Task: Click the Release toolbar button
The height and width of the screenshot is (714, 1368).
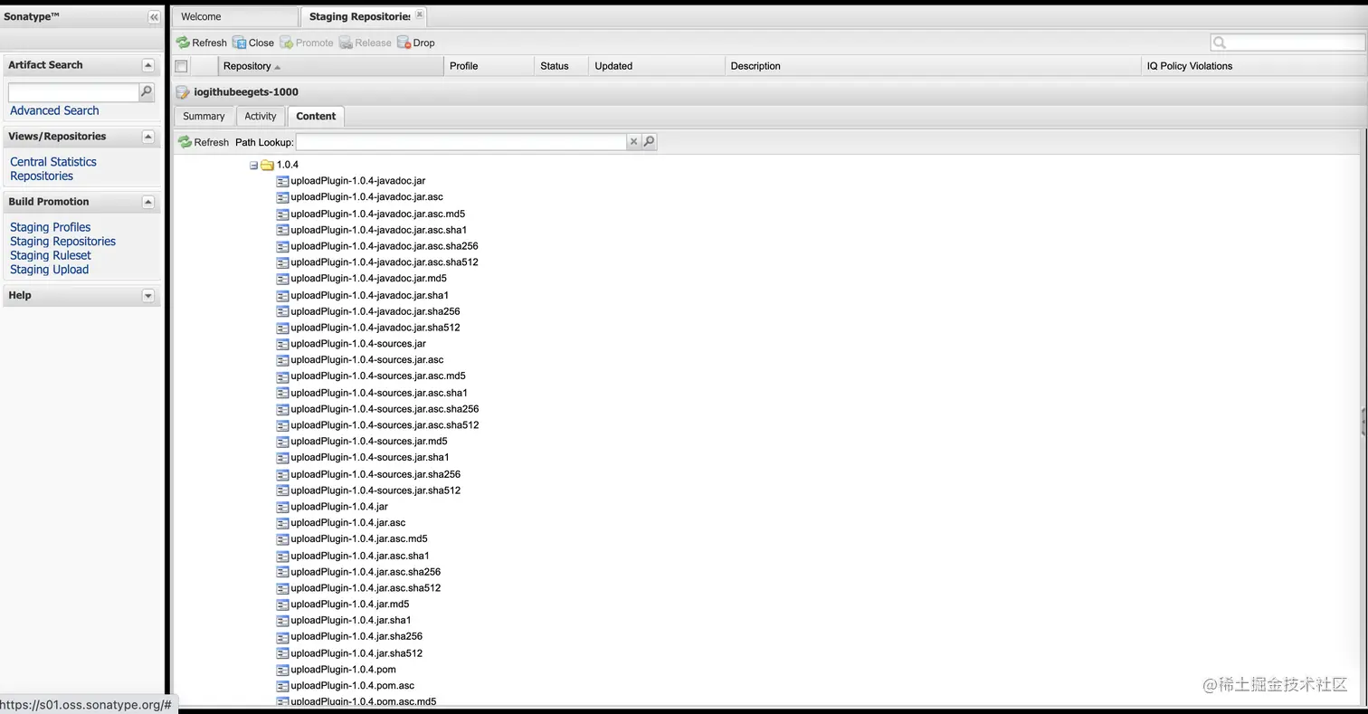Action: click(x=366, y=43)
